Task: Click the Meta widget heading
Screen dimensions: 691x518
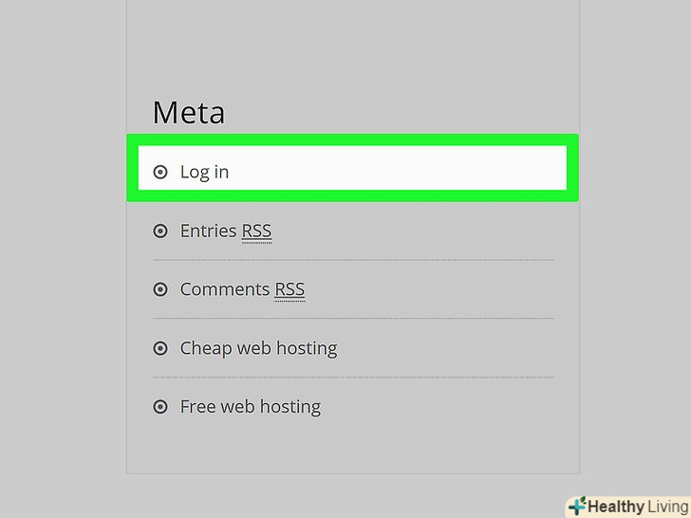Action: point(189,113)
